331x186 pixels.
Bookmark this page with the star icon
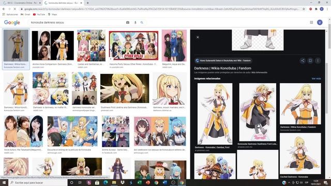(304, 9)
